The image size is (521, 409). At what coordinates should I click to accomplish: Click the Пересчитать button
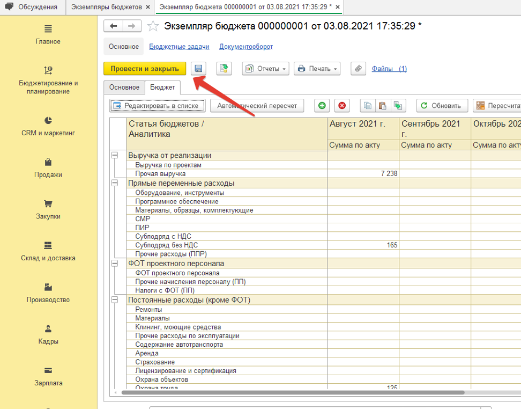click(x=497, y=106)
